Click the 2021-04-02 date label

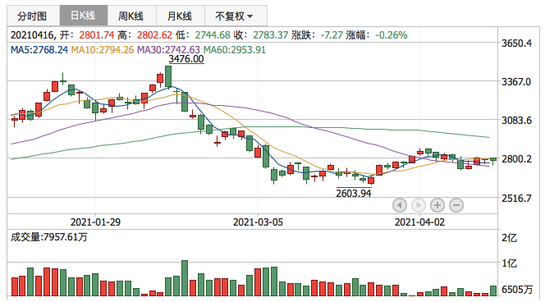click(x=419, y=222)
